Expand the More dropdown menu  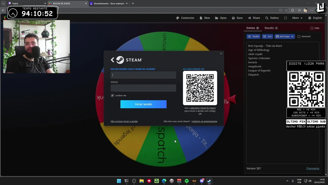[x=297, y=18]
